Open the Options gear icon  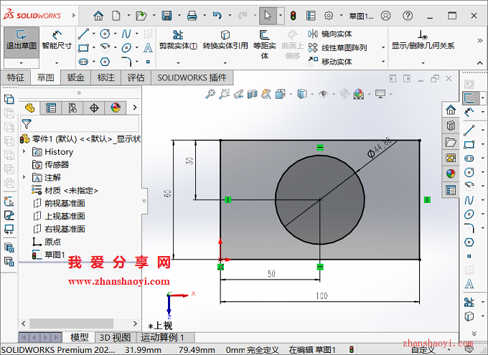click(x=329, y=15)
